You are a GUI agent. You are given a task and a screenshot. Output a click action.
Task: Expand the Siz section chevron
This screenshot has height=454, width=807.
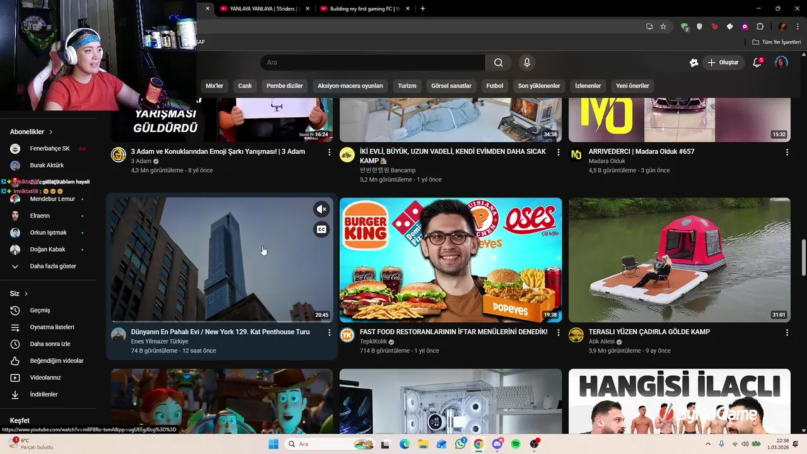point(26,294)
